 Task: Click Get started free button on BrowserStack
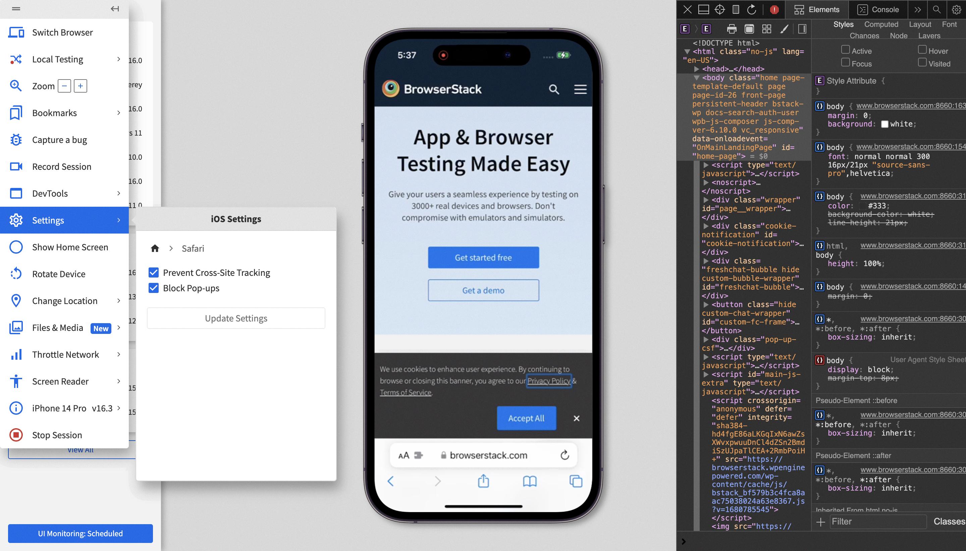(484, 257)
